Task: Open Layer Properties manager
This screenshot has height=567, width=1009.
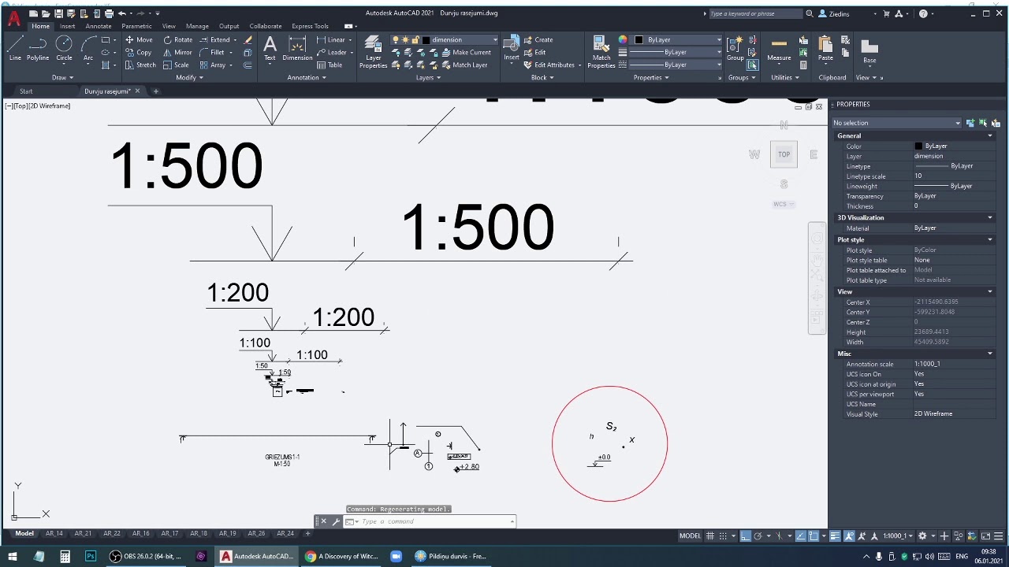Action: (x=373, y=52)
